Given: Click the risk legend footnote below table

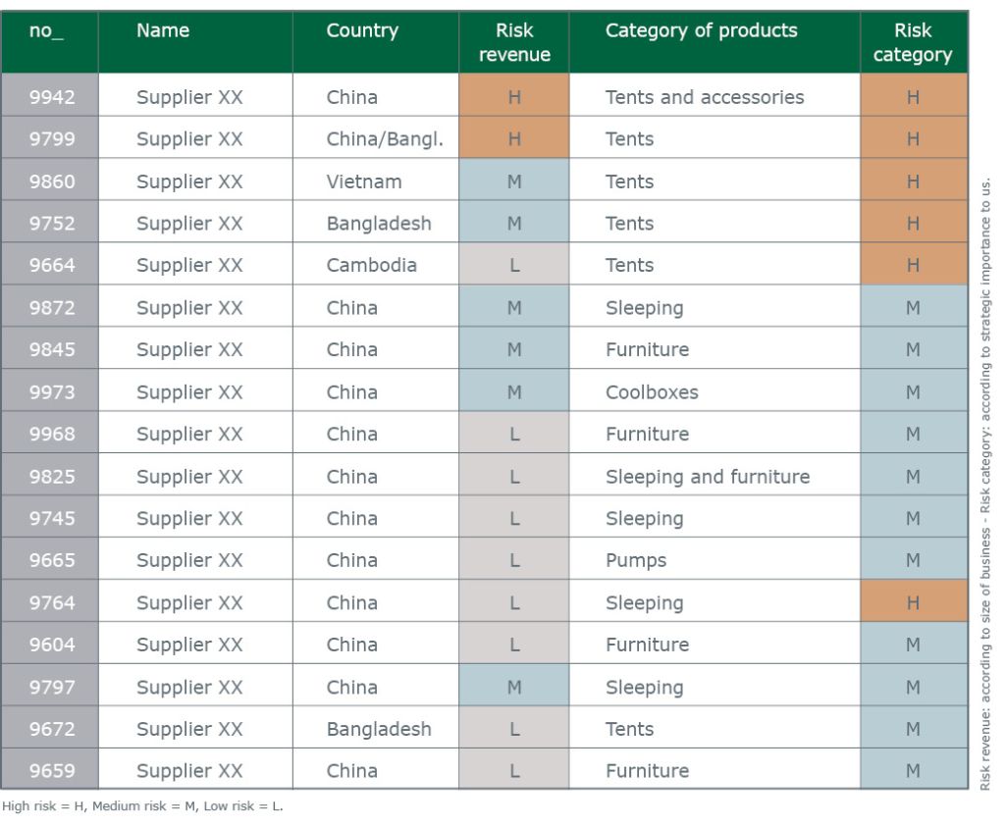Looking at the screenshot, I should (x=142, y=807).
